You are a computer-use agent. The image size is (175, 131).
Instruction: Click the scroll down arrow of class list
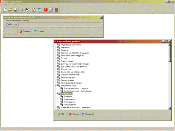170,108
